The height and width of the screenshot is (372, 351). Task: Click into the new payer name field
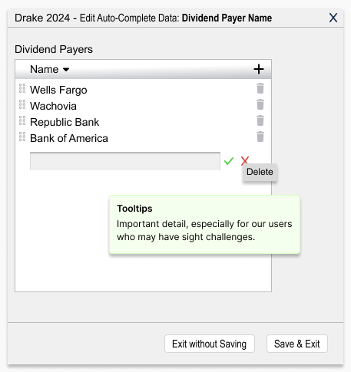125,161
